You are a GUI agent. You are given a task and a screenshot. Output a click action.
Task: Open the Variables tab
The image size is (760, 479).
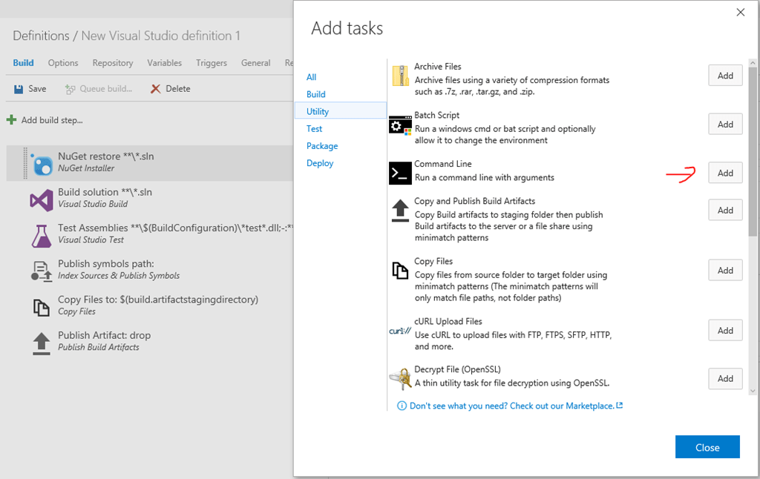[x=164, y=63]
